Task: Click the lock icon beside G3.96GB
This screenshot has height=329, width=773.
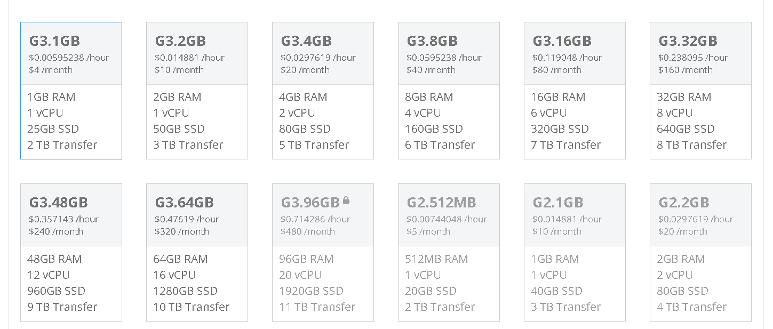Action: tap(346, 200)
